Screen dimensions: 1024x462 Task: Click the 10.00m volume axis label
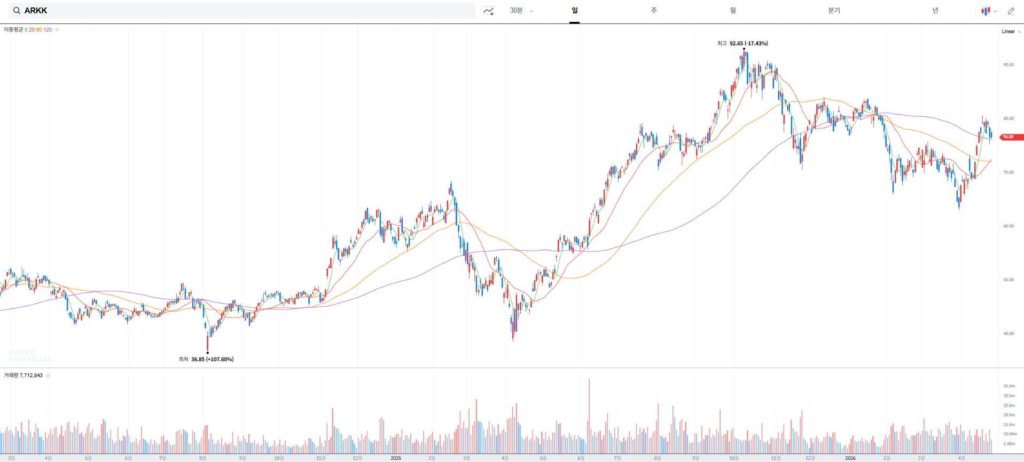pyautogui.click(x=1010, y=434)
